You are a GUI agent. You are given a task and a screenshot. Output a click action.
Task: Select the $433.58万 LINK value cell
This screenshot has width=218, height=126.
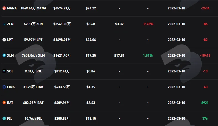[x=62, y=87]
